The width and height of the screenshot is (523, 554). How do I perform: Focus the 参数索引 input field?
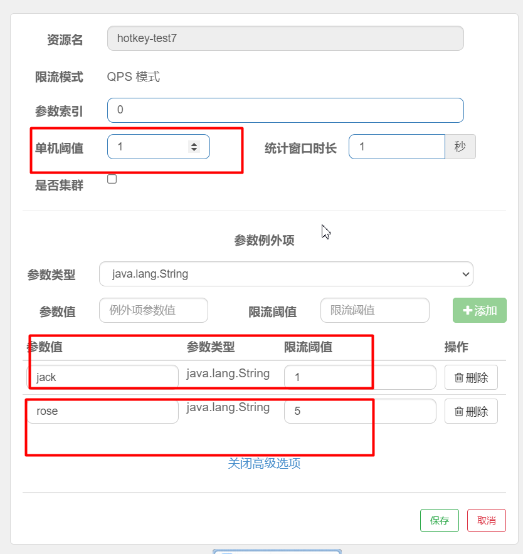tap(285, 110)
